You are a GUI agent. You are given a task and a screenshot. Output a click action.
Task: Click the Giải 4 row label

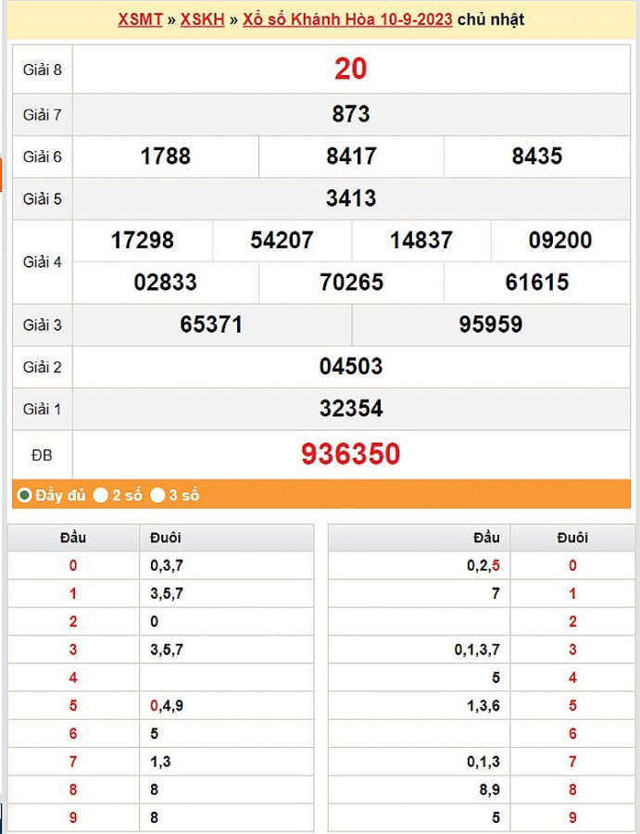click(42, 261)
